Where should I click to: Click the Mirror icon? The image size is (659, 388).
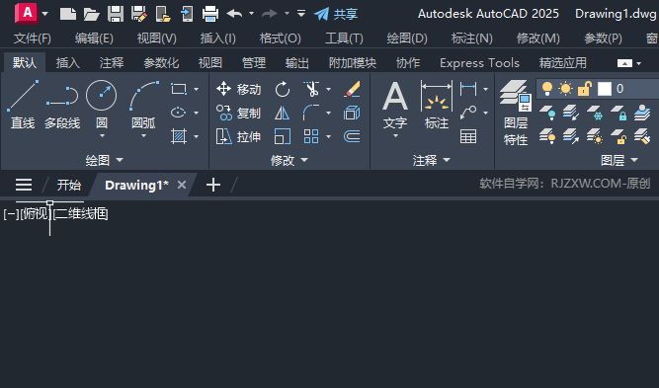(282, 113)
